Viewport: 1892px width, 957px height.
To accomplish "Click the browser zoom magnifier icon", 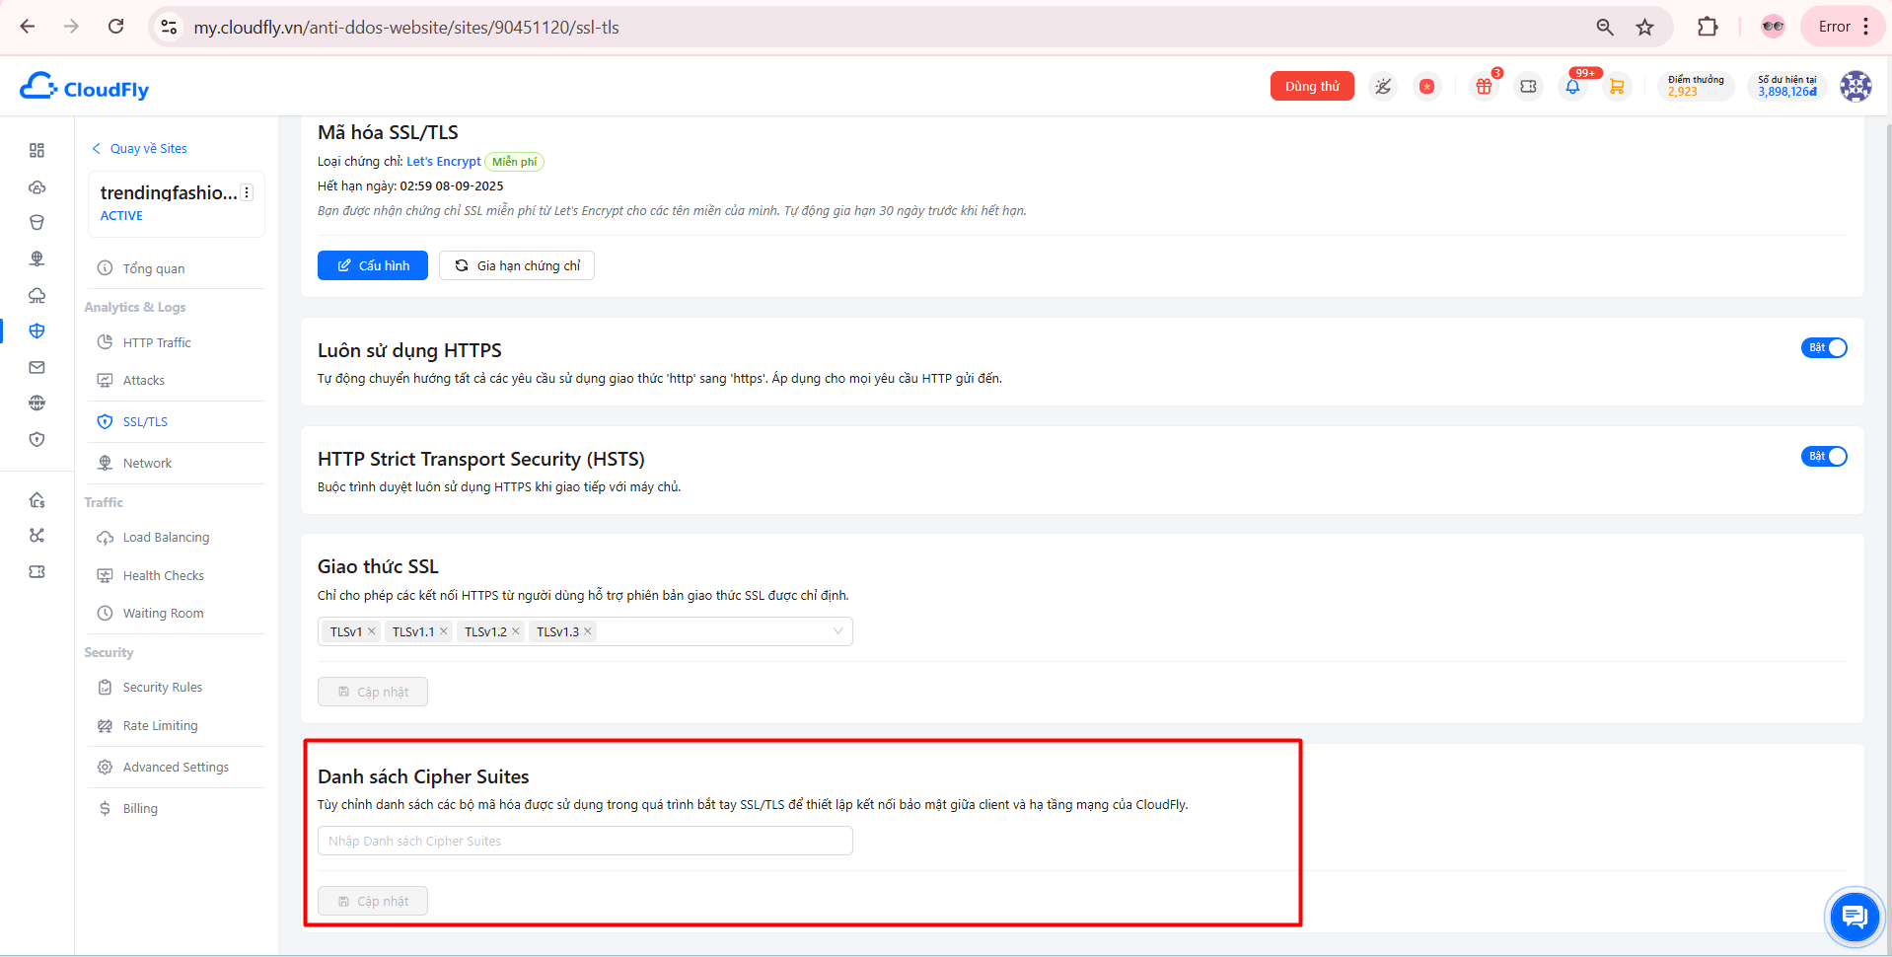I will [x=1605, y=27].
